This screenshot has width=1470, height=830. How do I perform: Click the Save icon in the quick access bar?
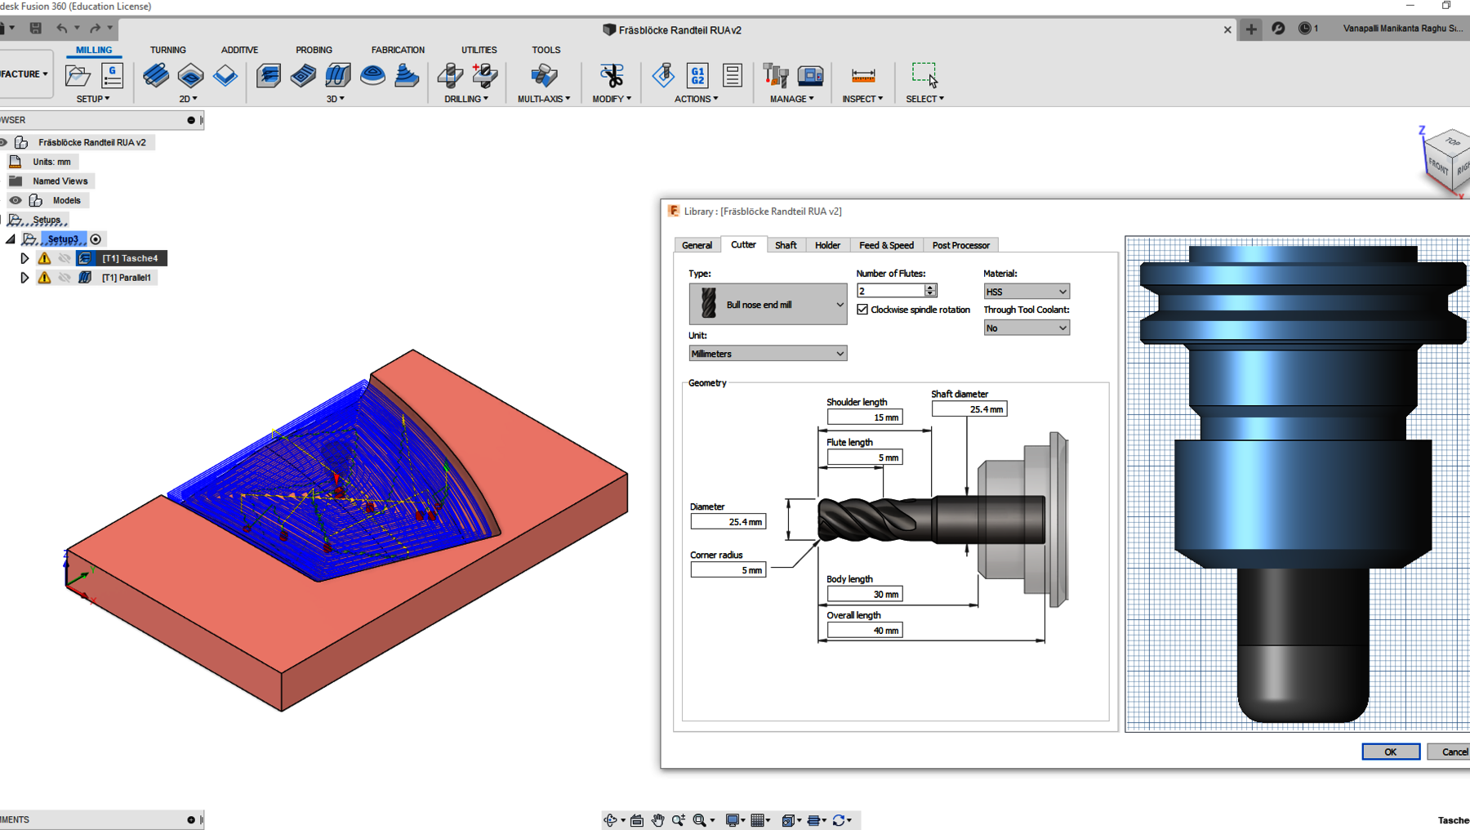click(x=36, y=29)
